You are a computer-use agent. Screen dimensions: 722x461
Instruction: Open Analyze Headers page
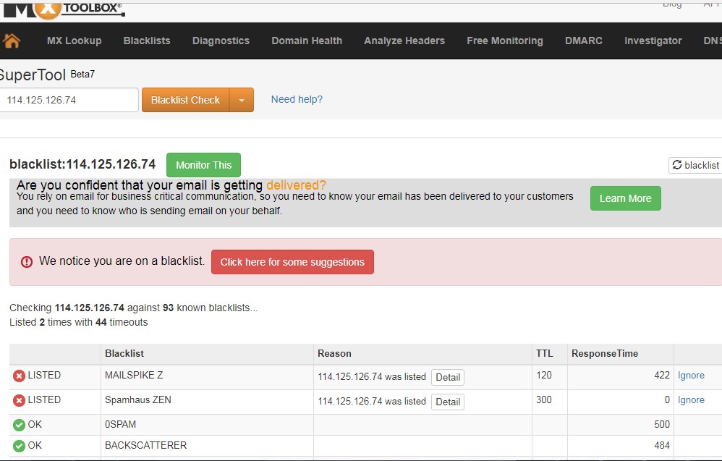point(404,41)
